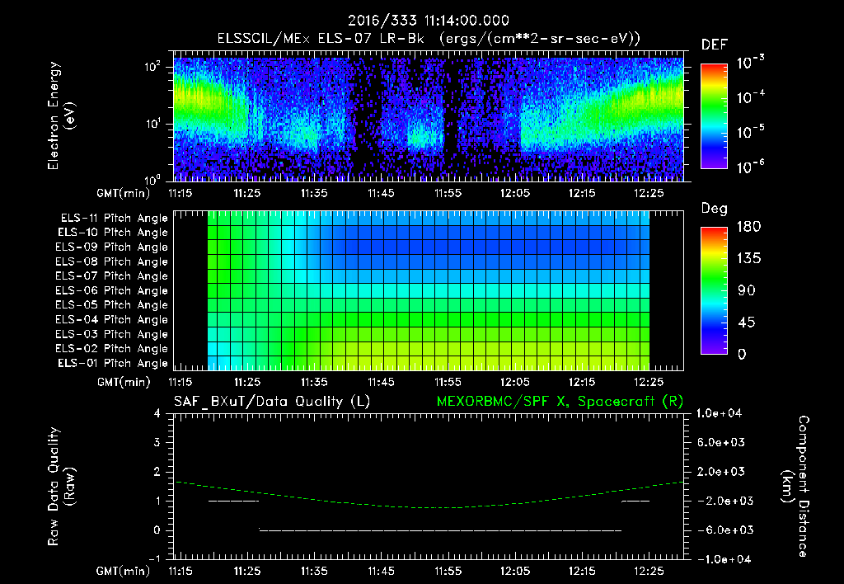The height and width of the screenshot is (584, 844).
Task: Click the 11:45 tick on the spectrogram time axis
Action: click(x=381, y=193)
